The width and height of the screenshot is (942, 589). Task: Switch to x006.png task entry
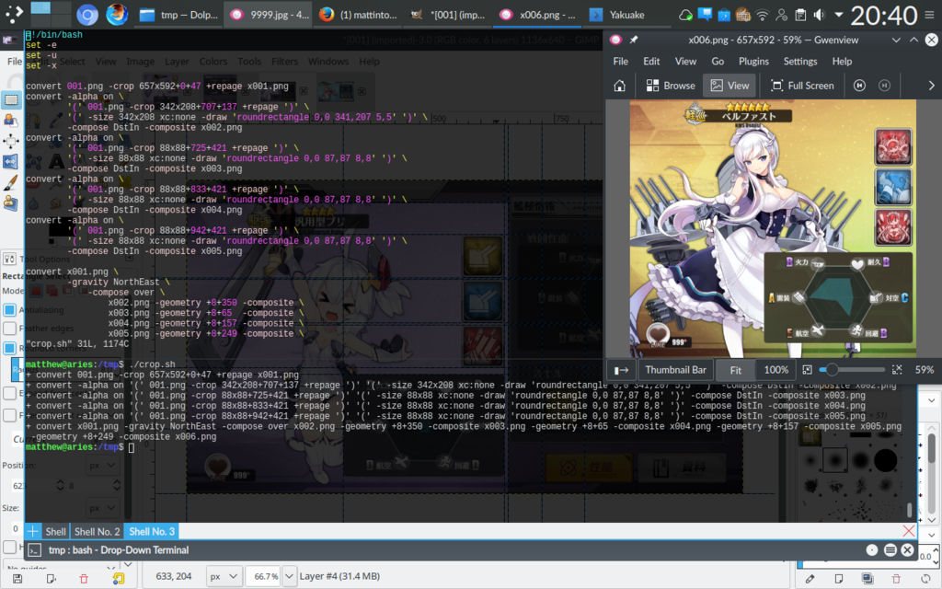[537, 15]
